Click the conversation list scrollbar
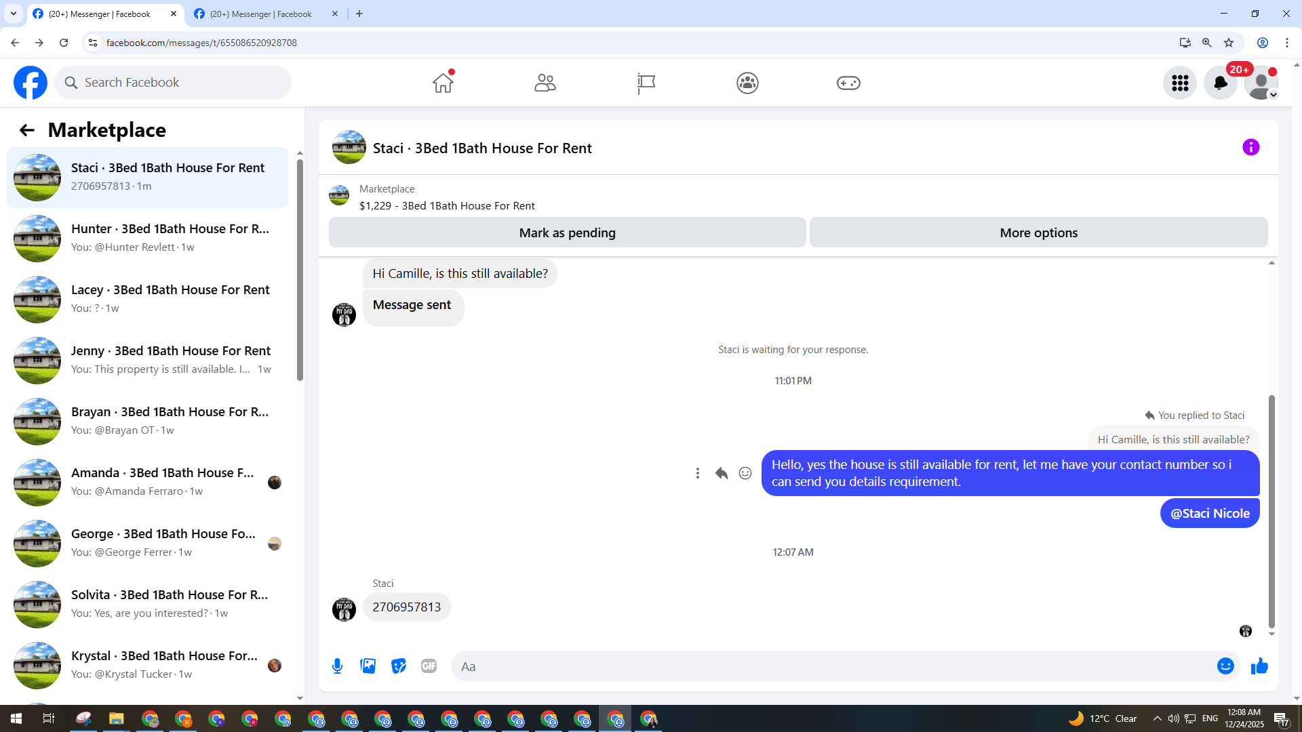Image resolution: width=1302 pixels, height=732 pixels. click(x=300, y=271)
